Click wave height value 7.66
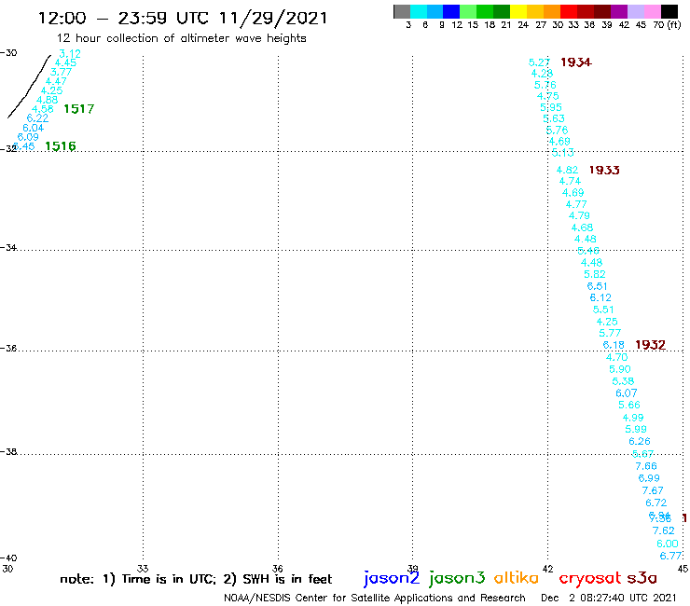 tap(646, 466)
